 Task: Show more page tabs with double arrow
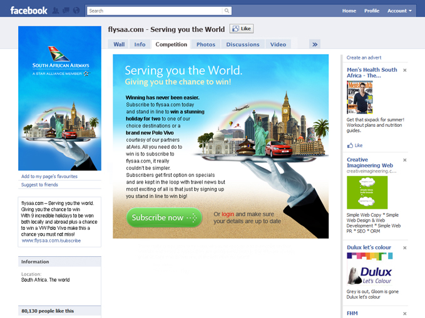[315, 44]
